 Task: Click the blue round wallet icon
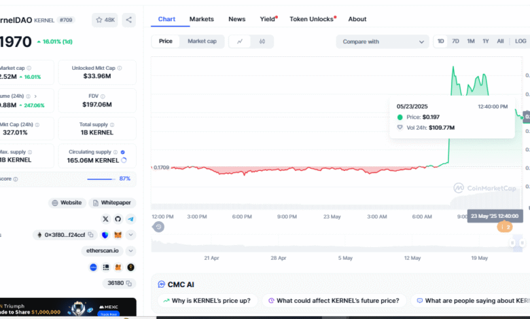pos(93,267)
